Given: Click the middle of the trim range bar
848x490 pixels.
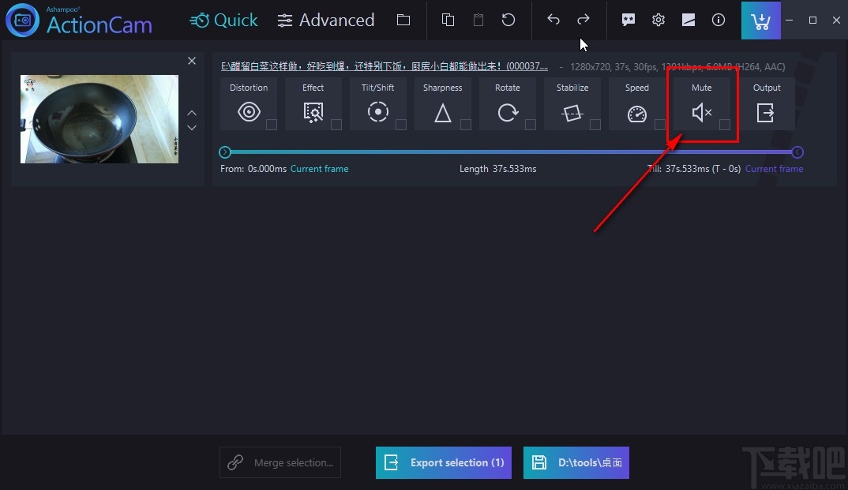Looking at the screenshot, I should click(511, 152).
